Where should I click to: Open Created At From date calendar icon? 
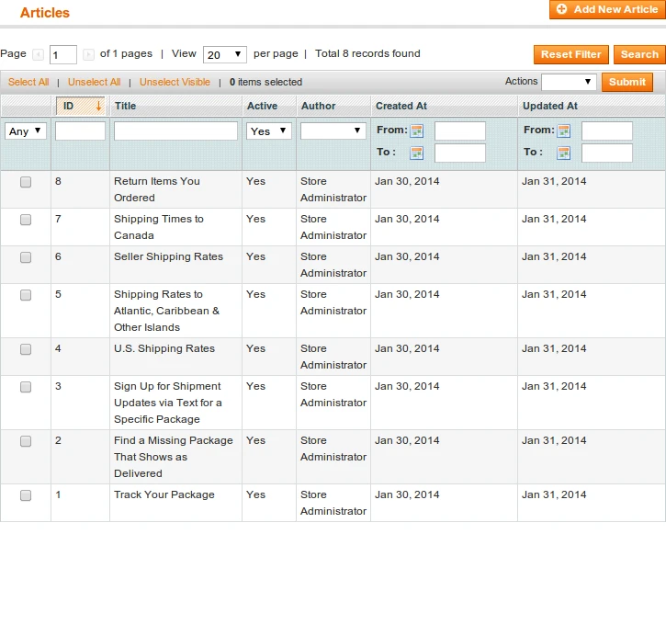(417, 131)
